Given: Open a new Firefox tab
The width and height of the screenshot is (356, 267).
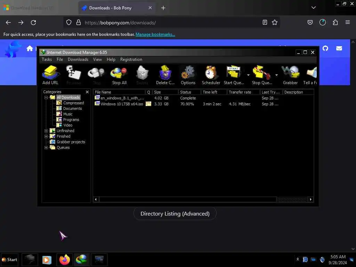Looking at the screenshot, I should pyautogui.click(x=163, y=8).
